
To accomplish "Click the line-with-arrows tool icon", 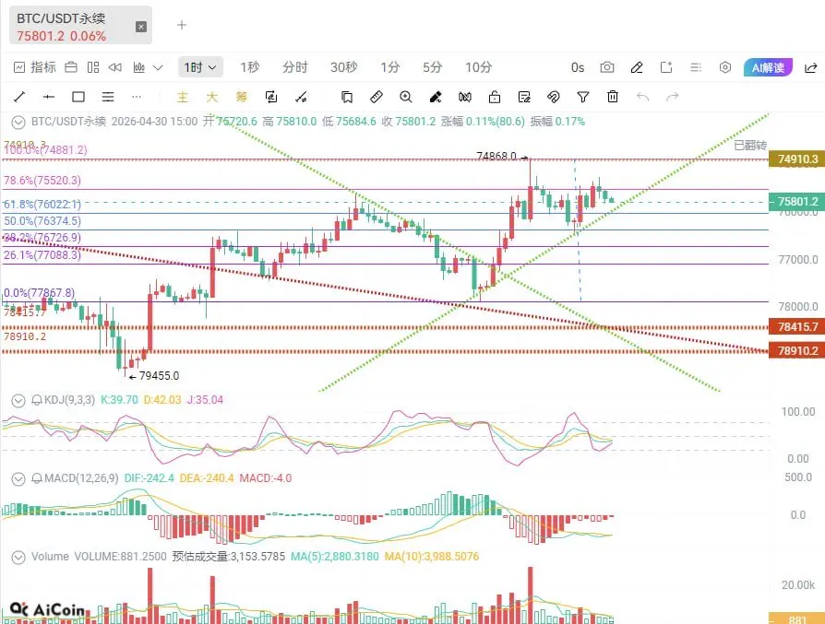I will coord(301,97).
